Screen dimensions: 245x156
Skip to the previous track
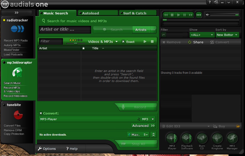pos(166,15)
